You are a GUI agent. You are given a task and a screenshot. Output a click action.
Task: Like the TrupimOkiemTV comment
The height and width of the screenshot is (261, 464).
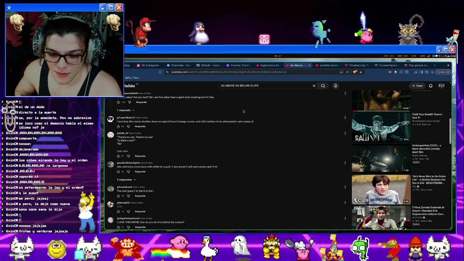(118, 127)
